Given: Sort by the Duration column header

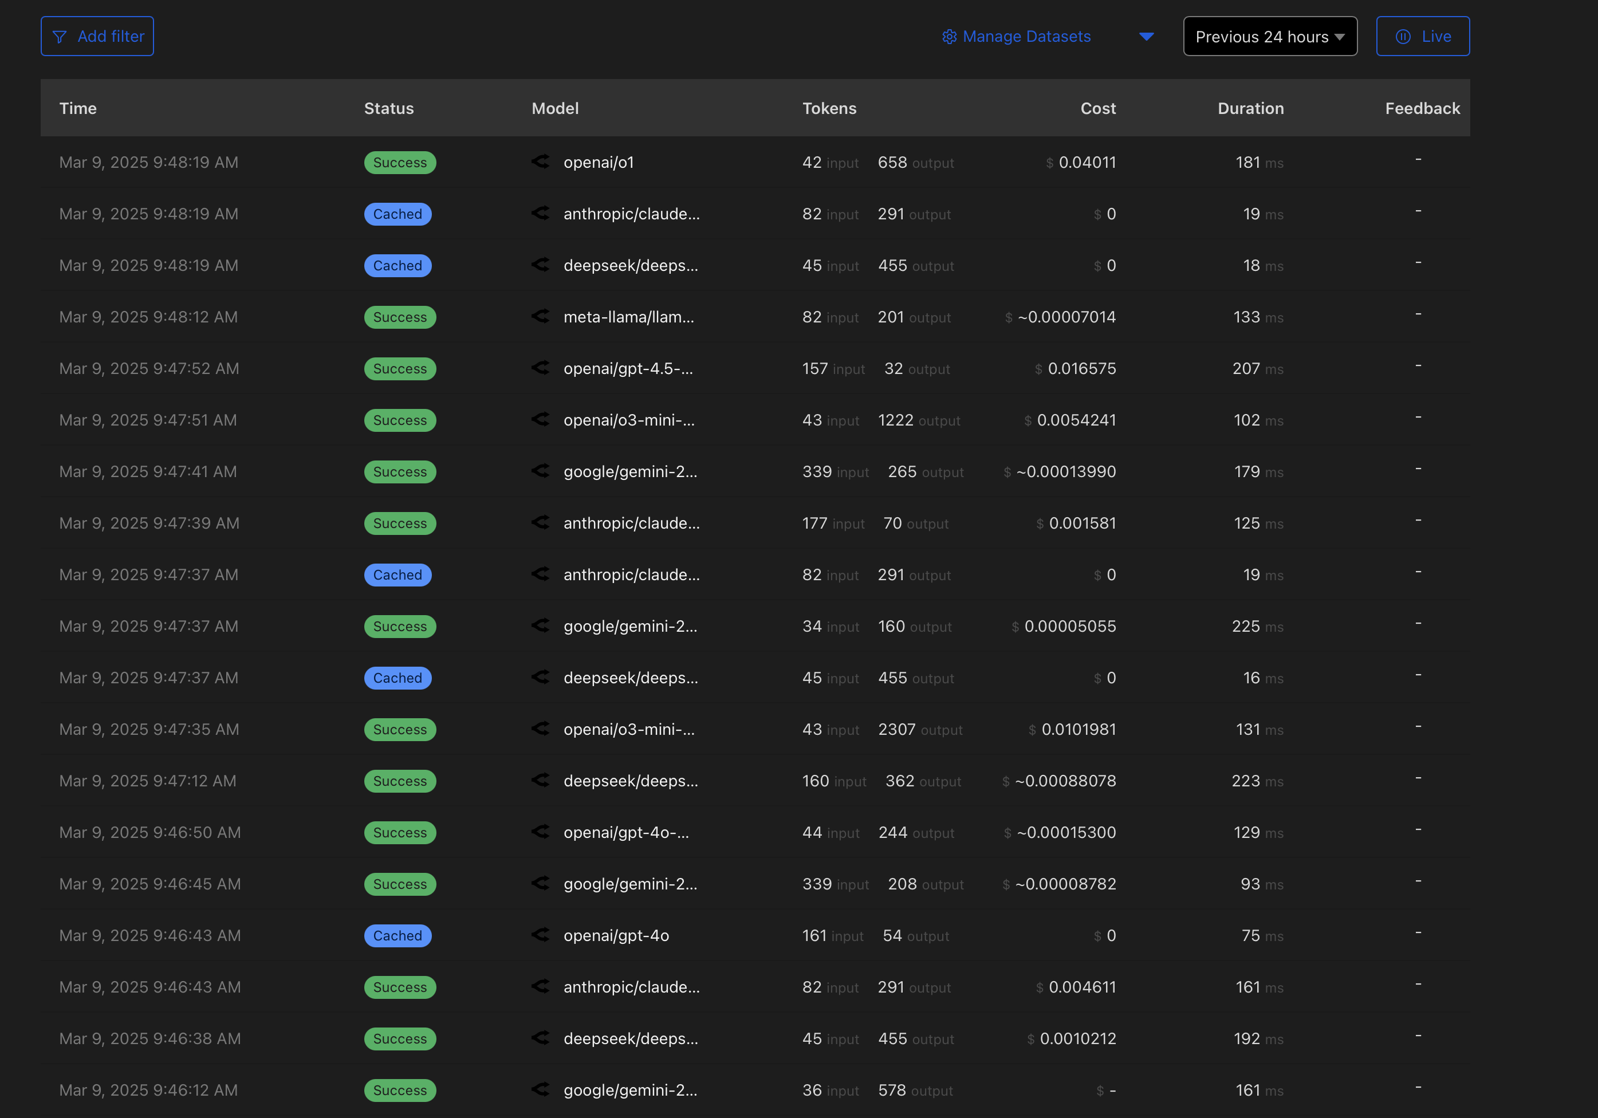Looking at the screenshot, I should click(1250, 109).
